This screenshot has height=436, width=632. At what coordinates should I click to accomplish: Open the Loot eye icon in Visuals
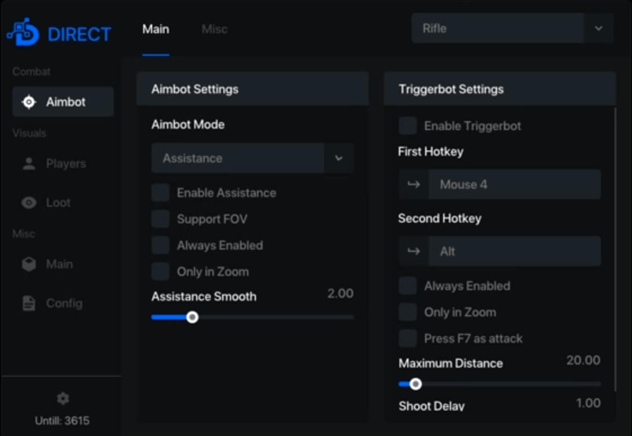(29, 203)
